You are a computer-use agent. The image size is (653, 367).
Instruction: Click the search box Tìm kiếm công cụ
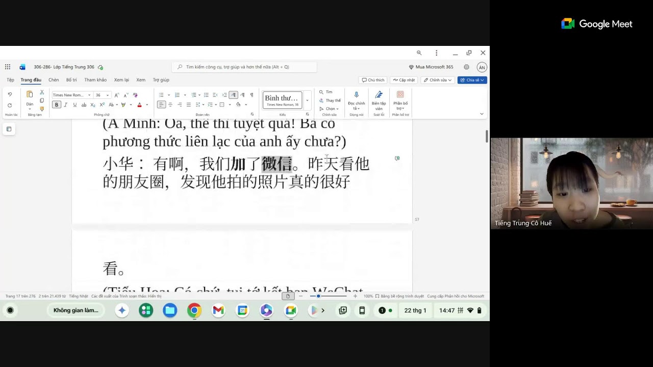click(245, 67)
